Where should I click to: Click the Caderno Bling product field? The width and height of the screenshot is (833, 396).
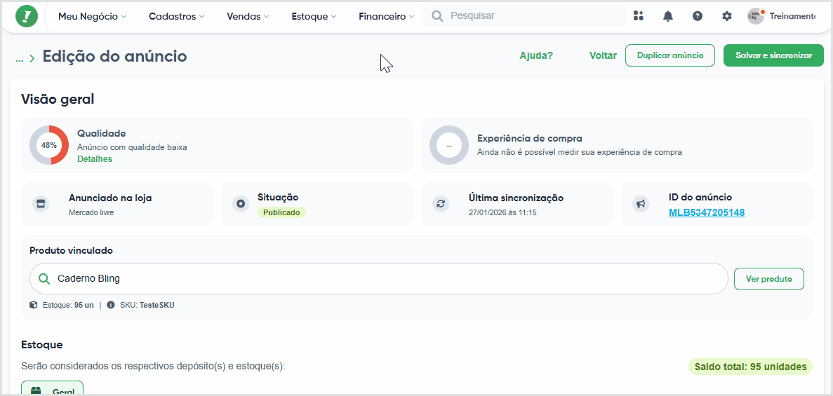(x=378, y=279)
